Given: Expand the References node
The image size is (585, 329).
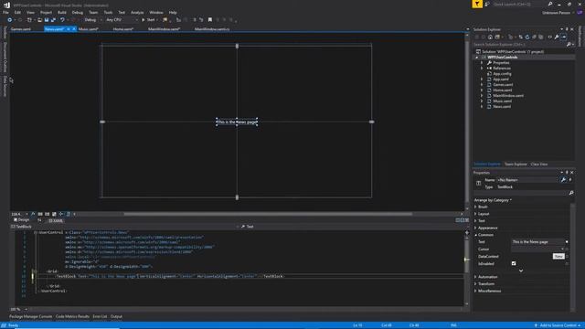Looking at the screenshot, I should (x=482, y=69).
